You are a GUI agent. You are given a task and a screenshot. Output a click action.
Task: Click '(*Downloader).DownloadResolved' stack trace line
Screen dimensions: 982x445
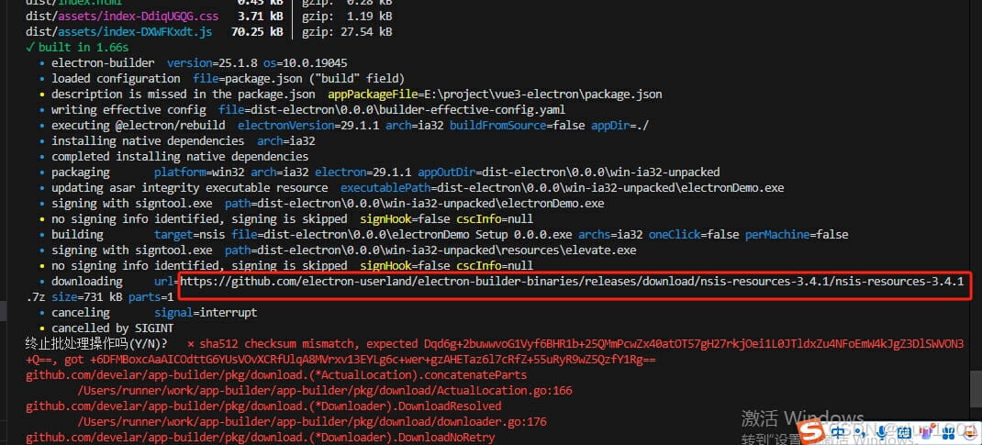click(263, 406)
